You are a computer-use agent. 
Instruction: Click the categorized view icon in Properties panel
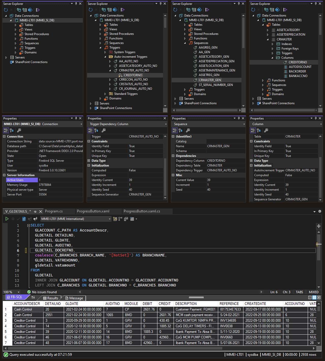pyautogui.click(x=6, y=130)
